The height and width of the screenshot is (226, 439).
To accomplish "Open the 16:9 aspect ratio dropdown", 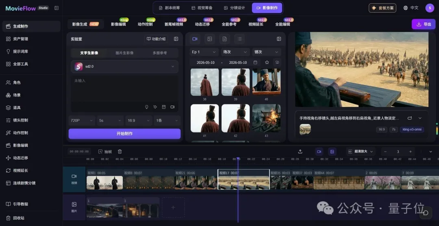I will point(139,120).
